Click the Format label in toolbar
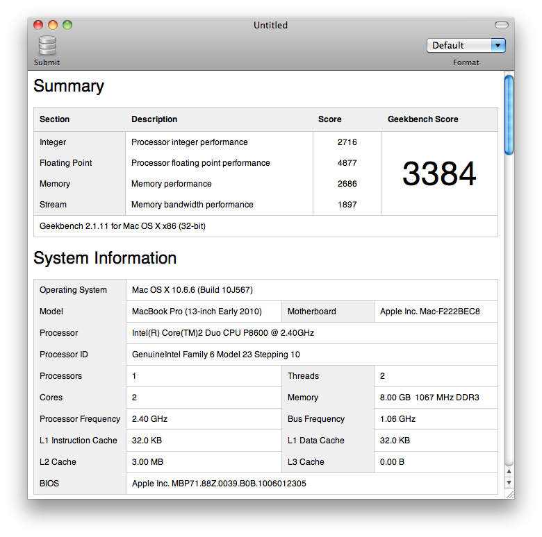This screenshot has height=537, width=542. click(x=466, y=62)
